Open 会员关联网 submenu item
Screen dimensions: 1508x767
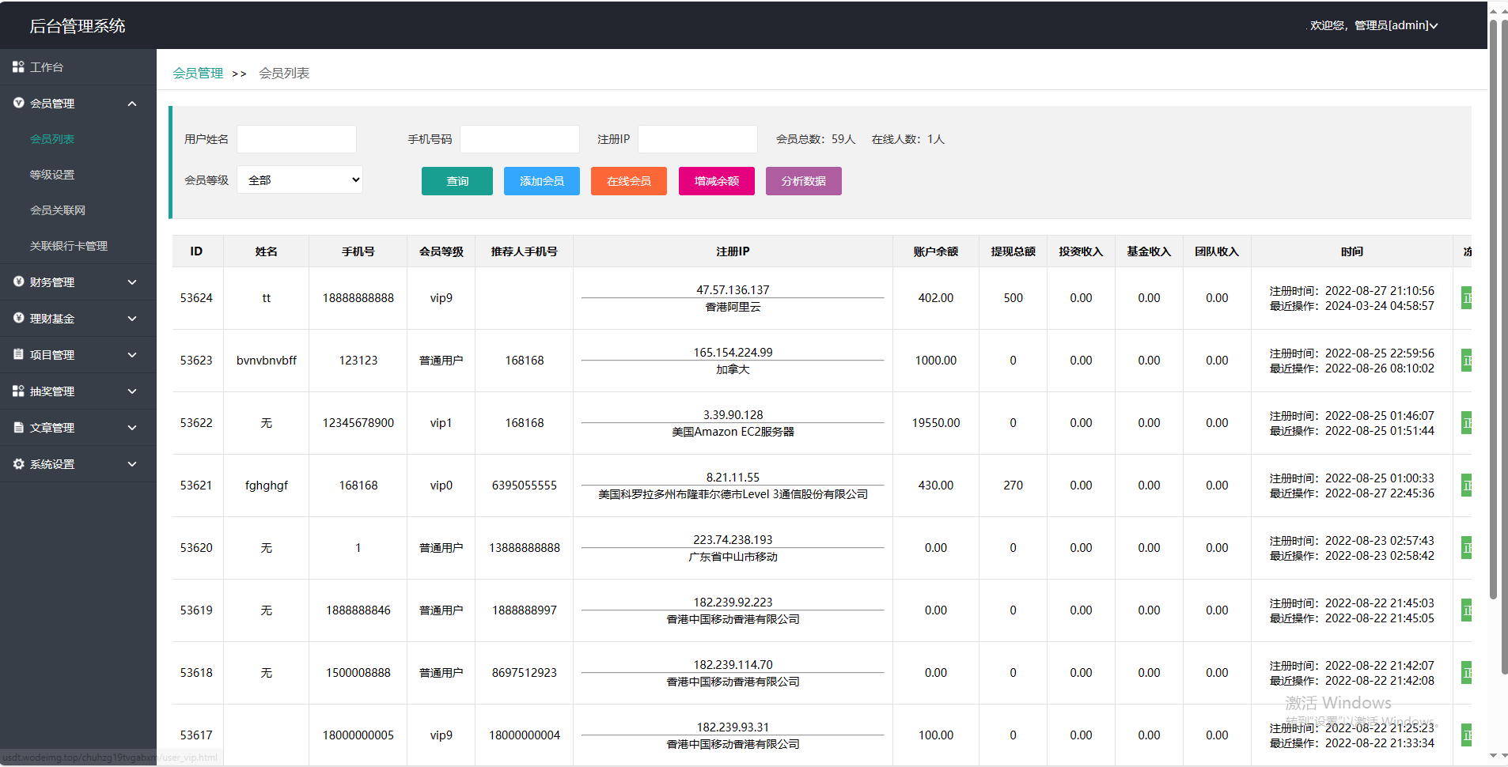pyautogui.click(x=58, y=210)
